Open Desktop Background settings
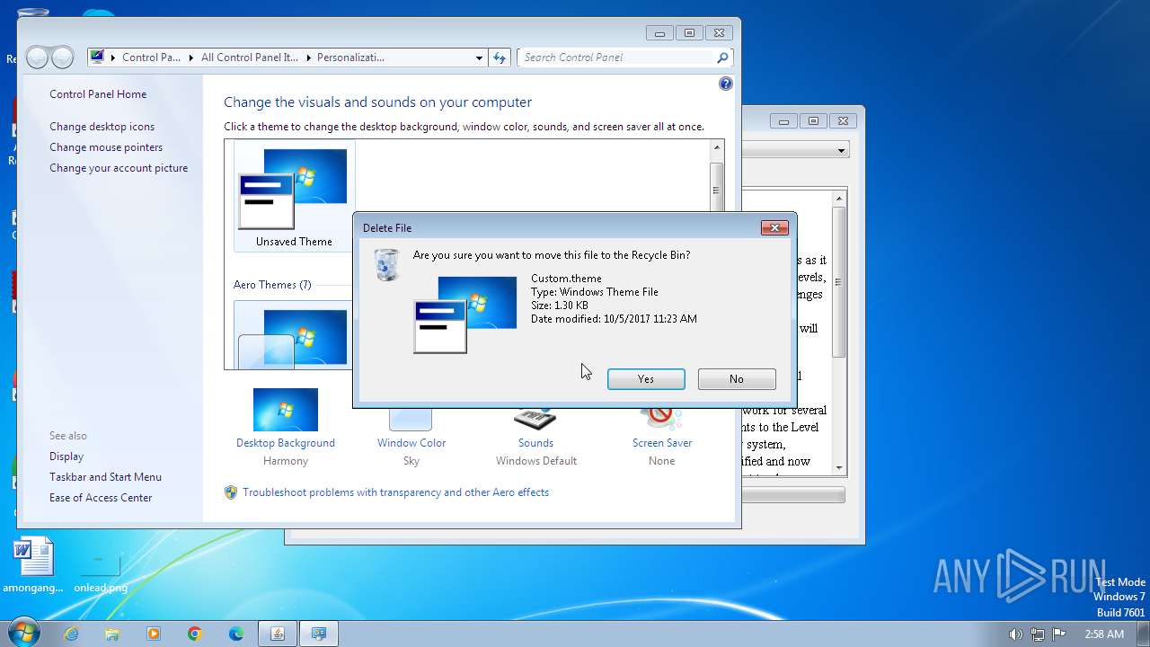The width and height of the screenshot is (1150, 647). point(286,443)
